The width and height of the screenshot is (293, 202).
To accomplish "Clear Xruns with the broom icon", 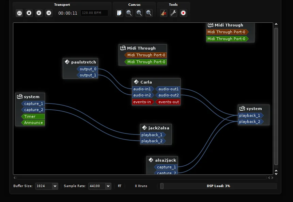I will pyautogui.click(x=164, y=13).
